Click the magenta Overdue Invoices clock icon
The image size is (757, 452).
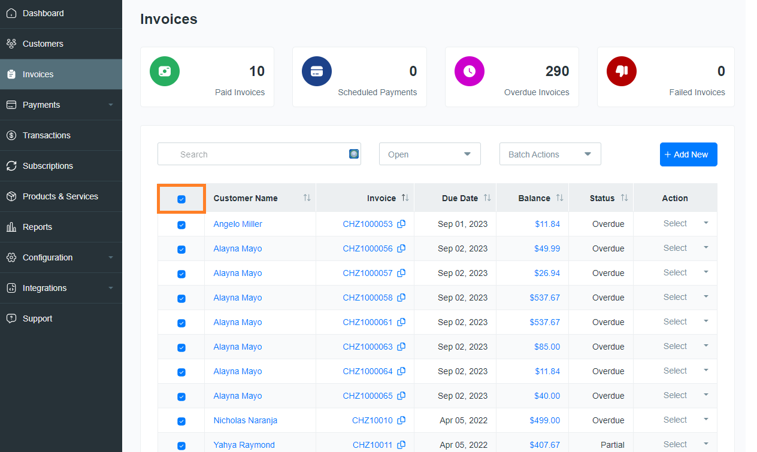[470, 71]
